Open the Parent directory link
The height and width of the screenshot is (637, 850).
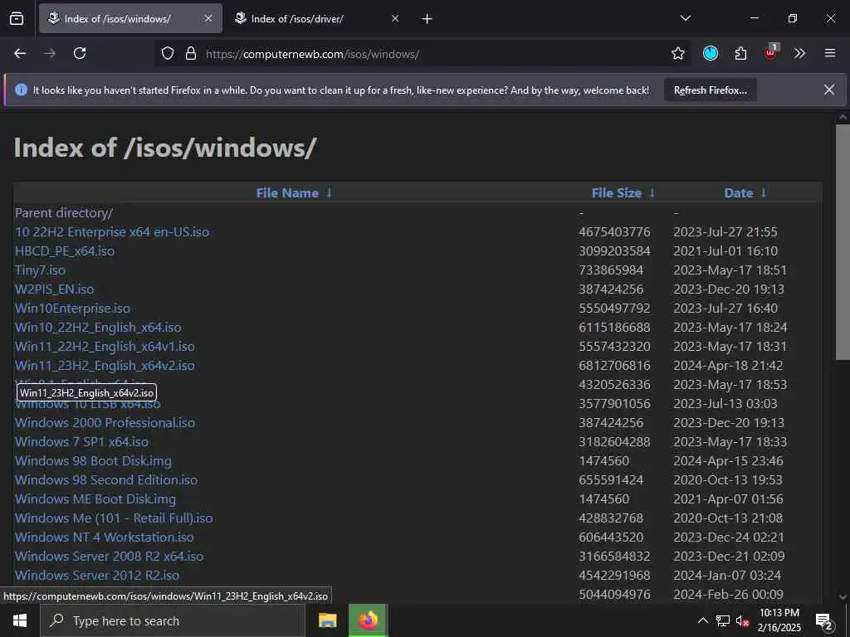[x=64, y=213]
